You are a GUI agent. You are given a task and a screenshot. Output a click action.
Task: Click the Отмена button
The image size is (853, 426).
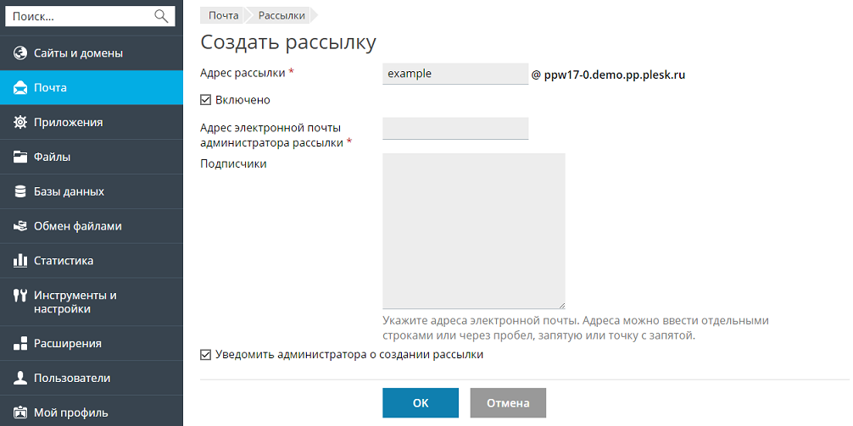coord(508,403)
